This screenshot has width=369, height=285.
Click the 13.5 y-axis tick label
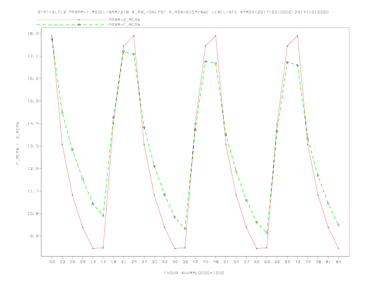click(33, 146)
